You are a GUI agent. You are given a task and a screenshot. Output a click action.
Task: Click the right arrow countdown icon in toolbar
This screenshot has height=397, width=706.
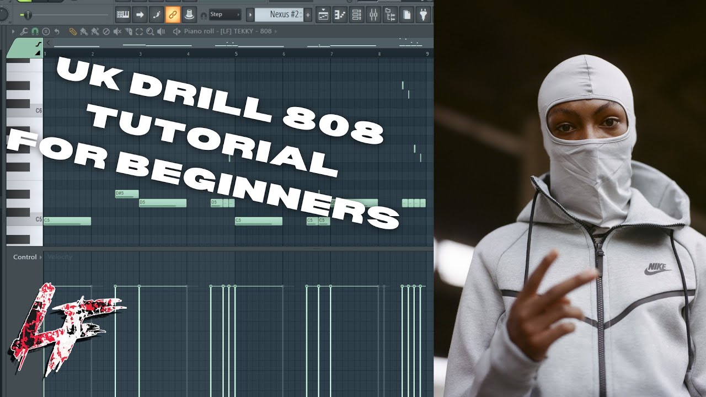pyautogui.click(x=140, y=14)
